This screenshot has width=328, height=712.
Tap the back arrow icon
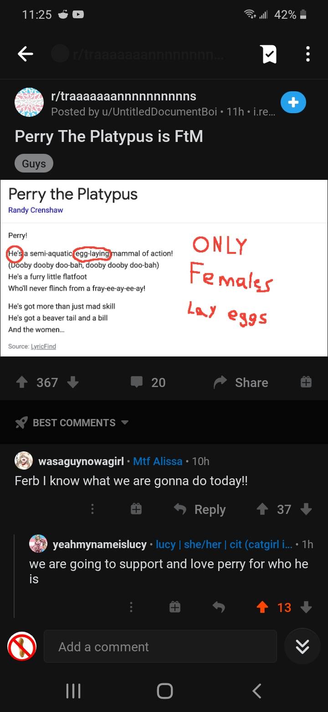point(26,54)
